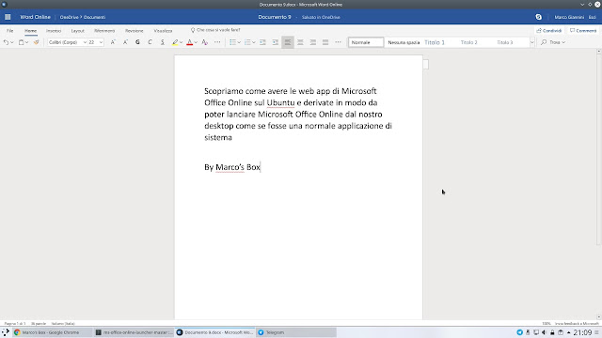
Task: Apply the Titolo 2 style
Action: pyautogui.click(x=468, y=42)
